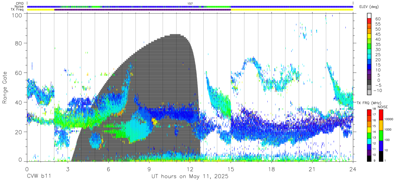Click the 24 tick on the UT hours axis
Screen dimensions: 397x183
coord(353,169)
